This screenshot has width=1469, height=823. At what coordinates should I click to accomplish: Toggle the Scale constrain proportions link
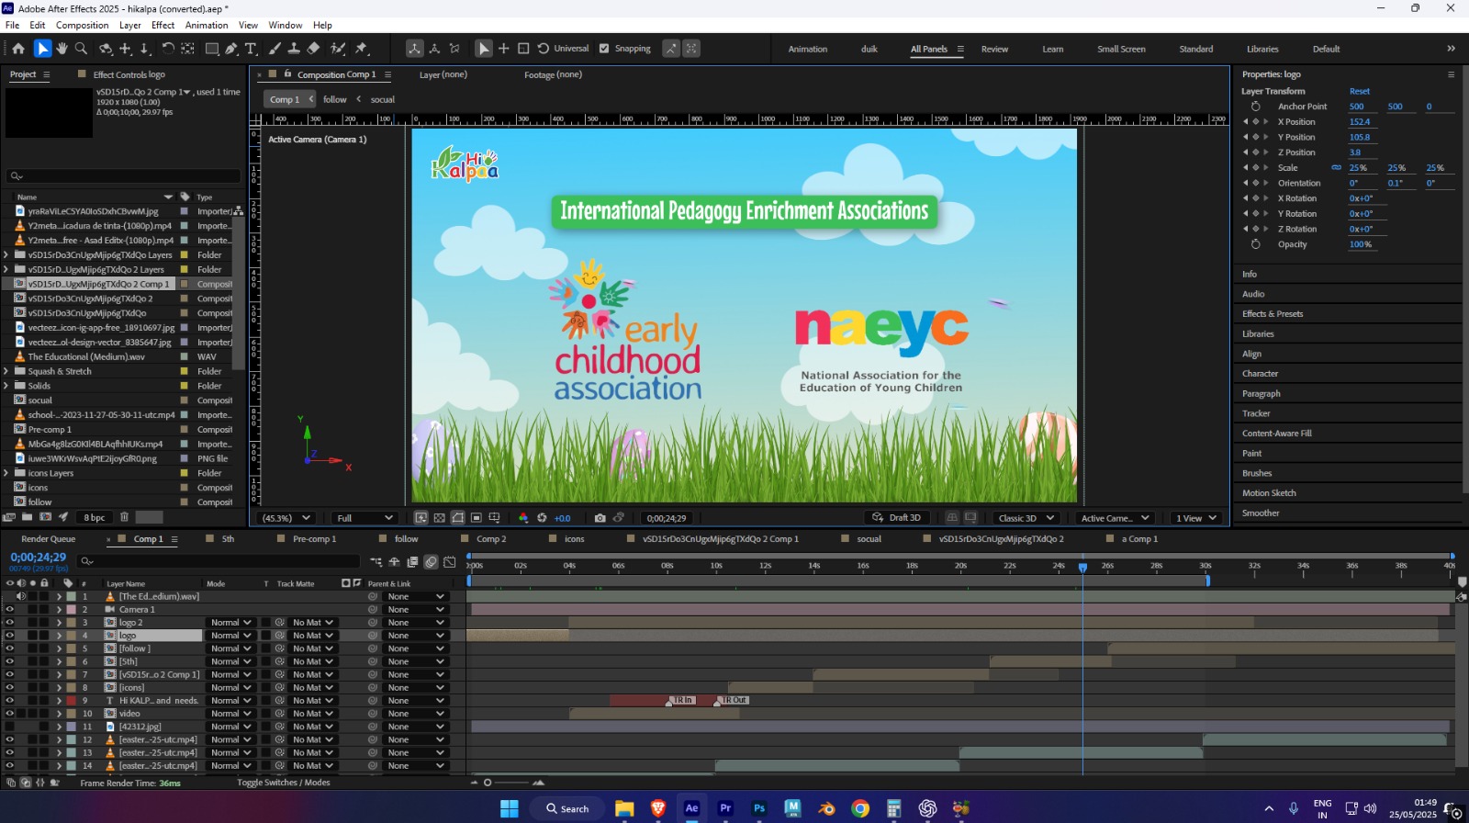1336,168
